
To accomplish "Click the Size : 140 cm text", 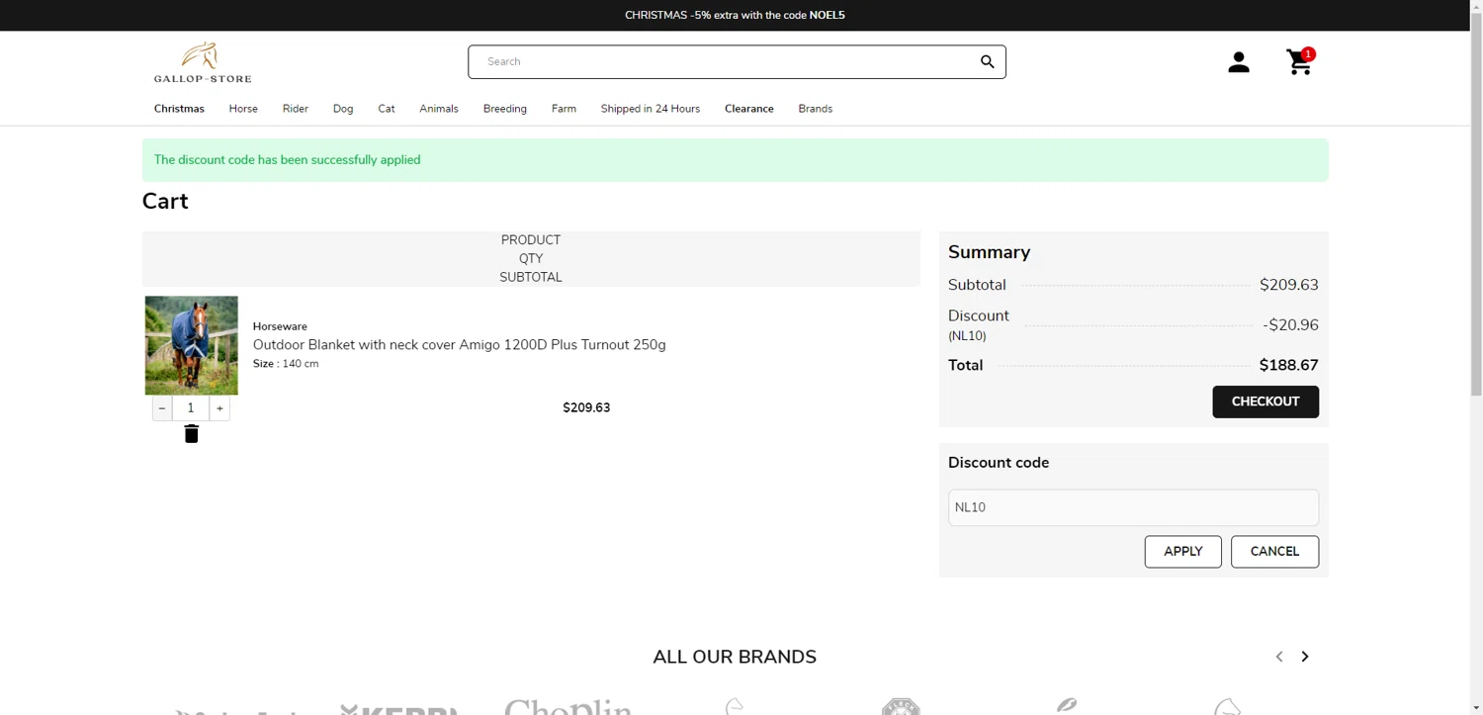I will click(286, 364).
